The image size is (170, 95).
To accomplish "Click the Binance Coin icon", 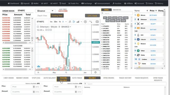I will (x=138, y=44).
